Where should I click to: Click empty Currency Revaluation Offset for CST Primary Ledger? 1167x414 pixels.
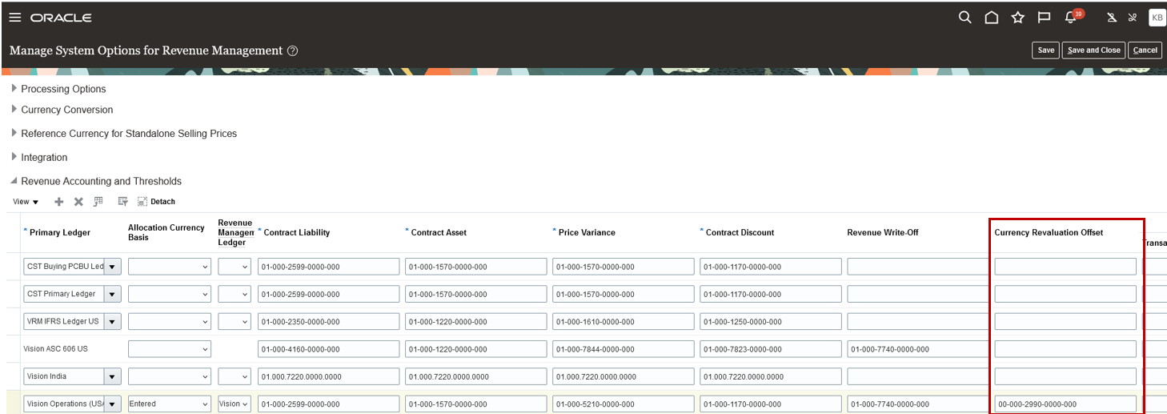(x=1065, y=294)
